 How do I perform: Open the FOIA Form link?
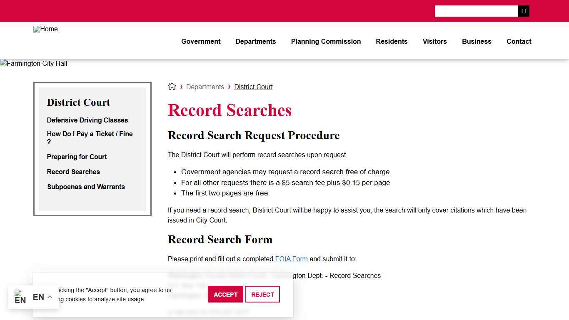click(291, 259)
